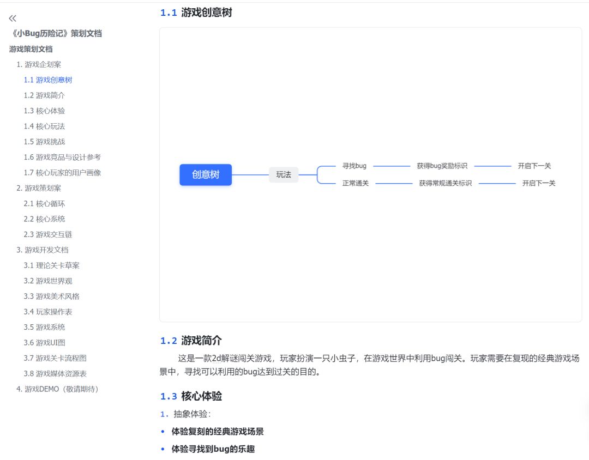Go to section 1. 游戏企划案

tap(39, 64)
